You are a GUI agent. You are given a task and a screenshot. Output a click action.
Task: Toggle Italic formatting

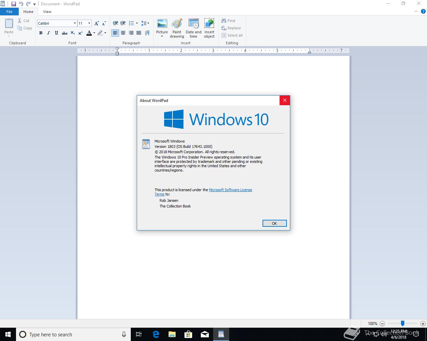[x=48, y=33]
